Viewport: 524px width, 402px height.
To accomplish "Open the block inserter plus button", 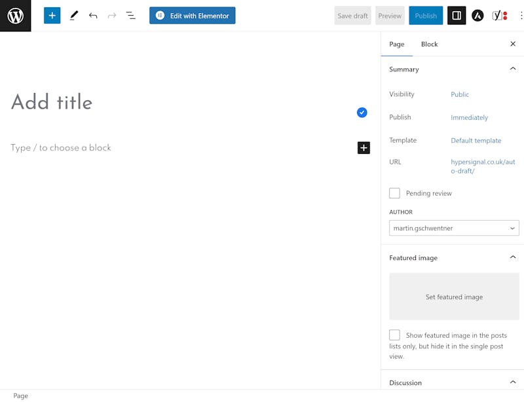I will [52, 15].
